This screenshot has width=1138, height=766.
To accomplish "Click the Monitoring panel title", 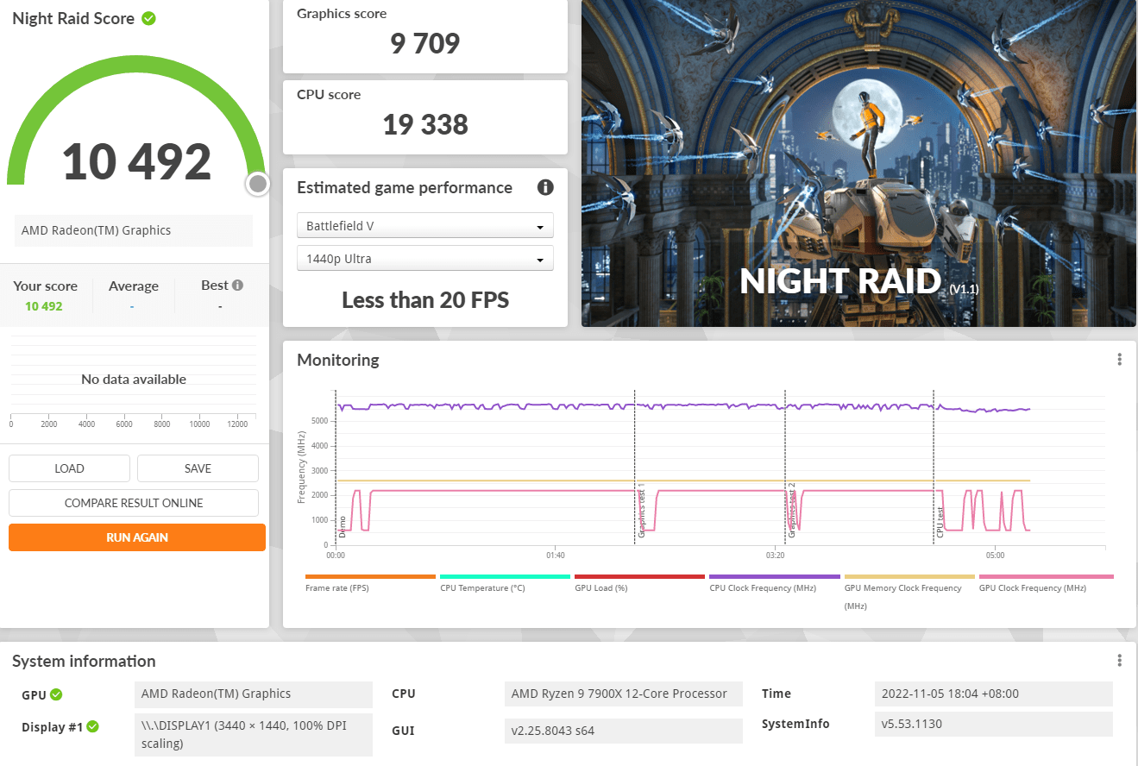I will [x=338, y=360].
